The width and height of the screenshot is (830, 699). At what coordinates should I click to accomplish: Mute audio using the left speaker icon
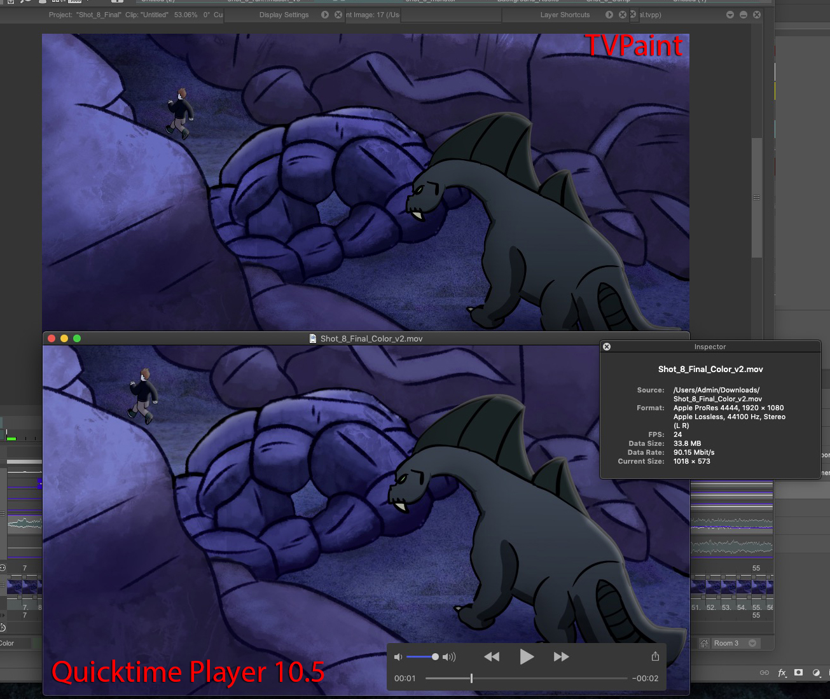pos(398,656)
